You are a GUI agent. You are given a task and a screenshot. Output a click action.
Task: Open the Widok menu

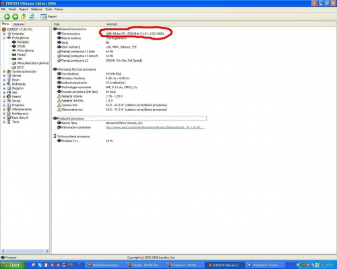12,9
